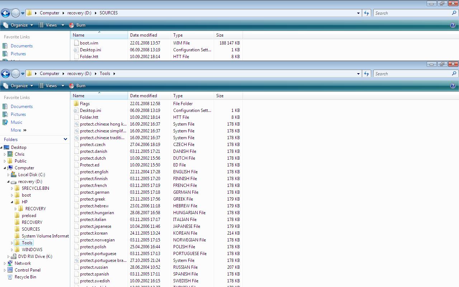Image resolution: width=459 pixels, height=287 pixels.
Task: Open recent pages dropdown in Tools window
Action: tap(23, 74)
